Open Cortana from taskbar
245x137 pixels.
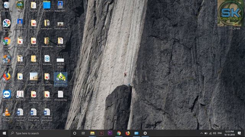tap(75, 133)
